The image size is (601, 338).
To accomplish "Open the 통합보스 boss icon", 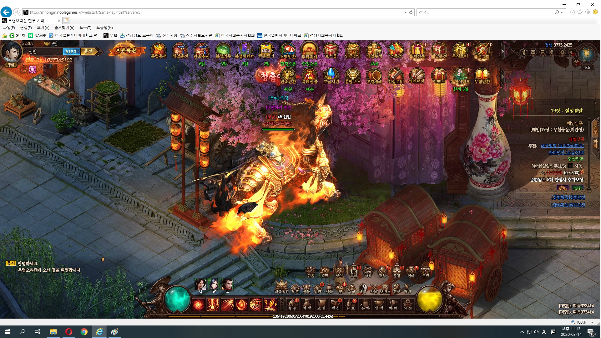I will [x=353, y=76].
